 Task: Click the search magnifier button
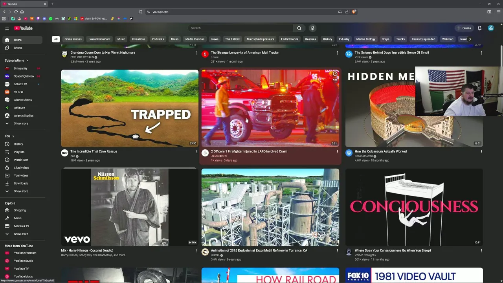(299, 28)
